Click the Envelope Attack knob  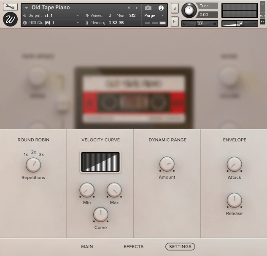click(234, 164)
